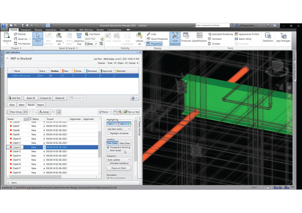The height and width of the screenshot is (213, 302).
Task: Click the Delete All button
Action: click(60, 98)
